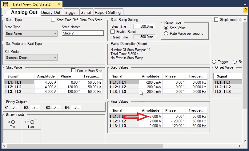249x151 pixels.
Task: Click I L1 start frequency 50.00 Hz
Action: (x=92, y=82)
